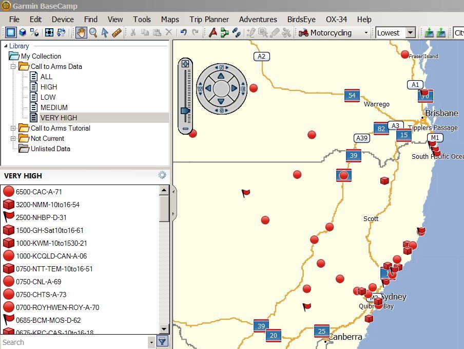Select the track footprints tool

(237, 32)
